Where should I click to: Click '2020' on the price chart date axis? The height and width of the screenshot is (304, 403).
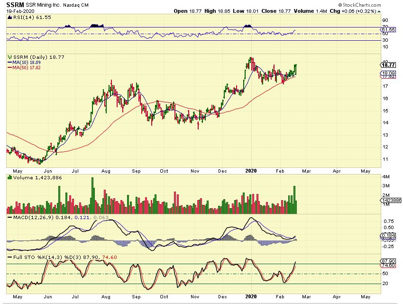pos(251,171)
